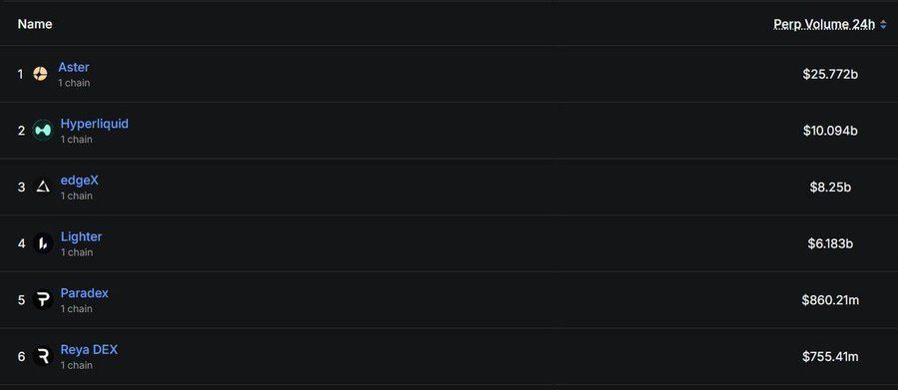This screenshot has width=898, height=390.
Task: Open the edgeX protocol link
Action: (x=80, y=180)
